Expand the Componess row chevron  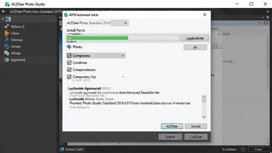123,56
